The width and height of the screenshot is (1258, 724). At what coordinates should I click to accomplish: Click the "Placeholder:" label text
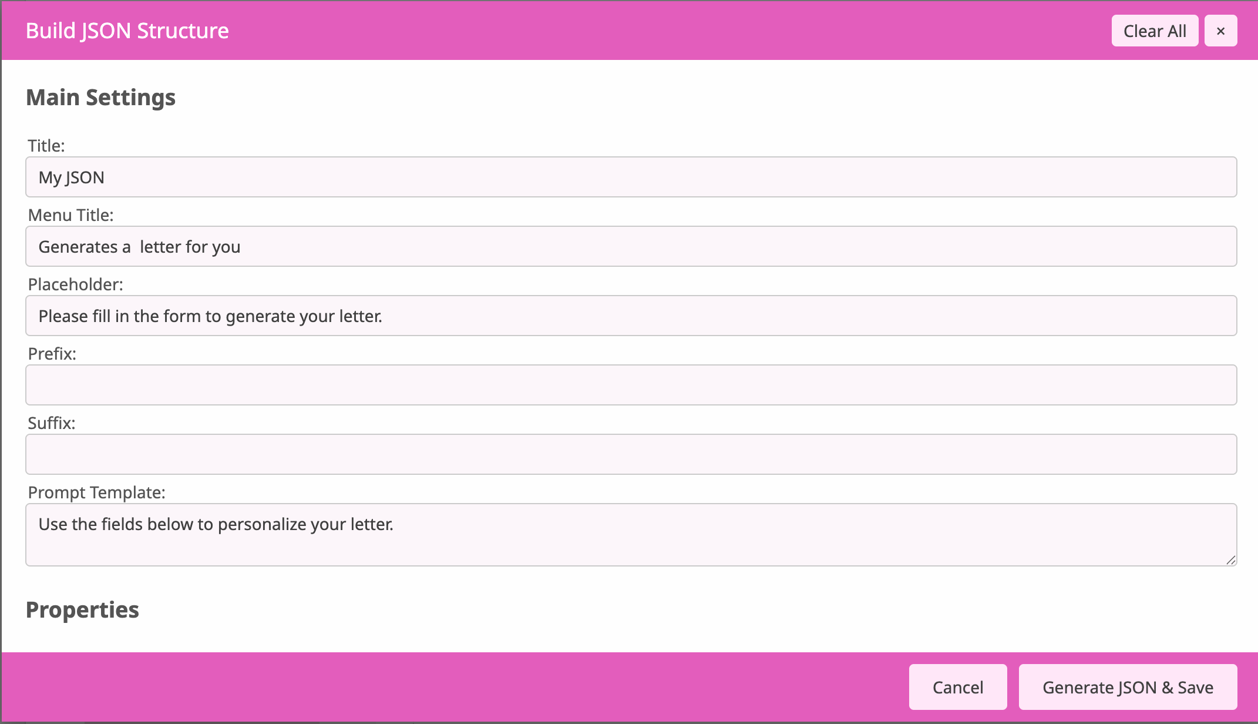click(x=75, y=284)
